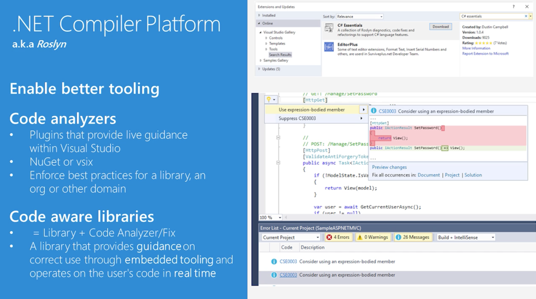Expand the Installed category
Viewport: 536px width, 299px height.
coord(259,15)
